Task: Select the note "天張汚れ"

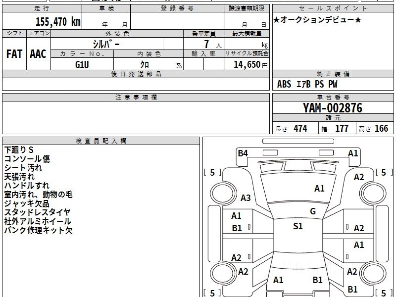Action: [19, 177]
